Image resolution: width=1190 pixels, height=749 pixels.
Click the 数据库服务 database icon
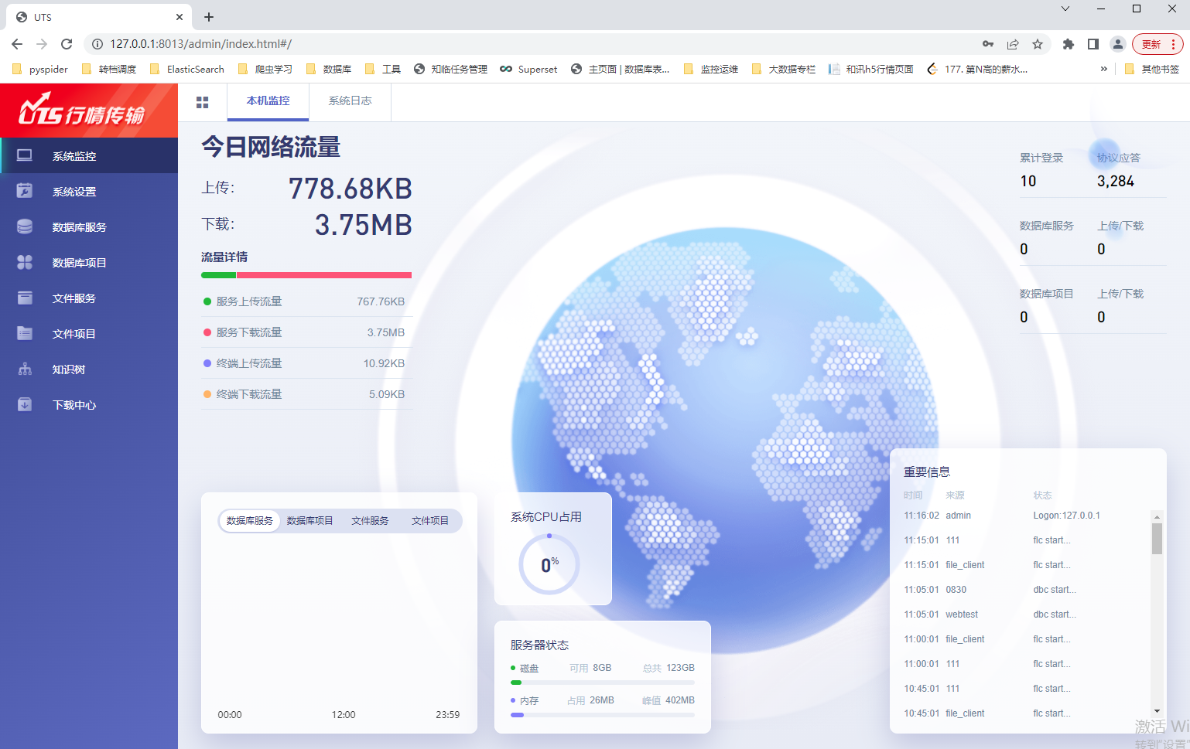(25, 226)
